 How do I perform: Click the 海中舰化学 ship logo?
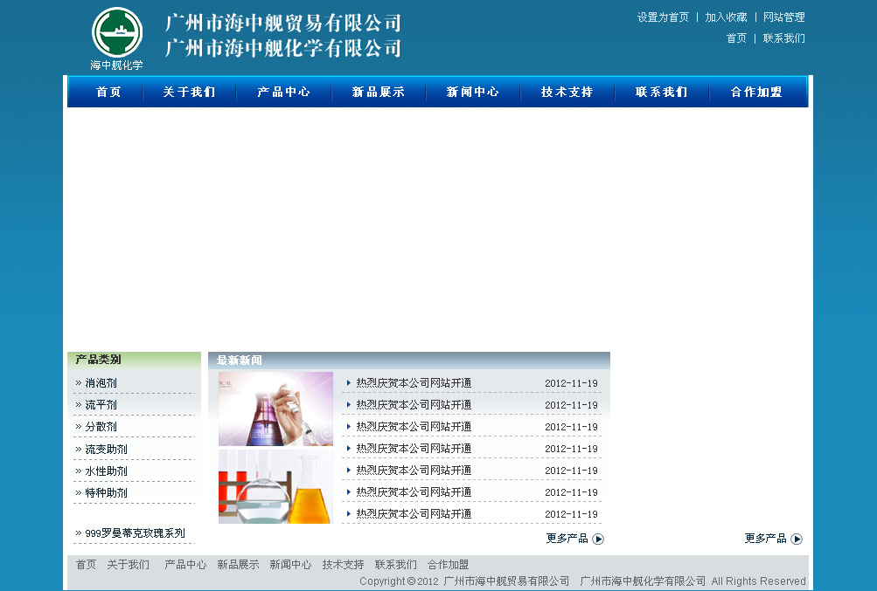[116, 33]
